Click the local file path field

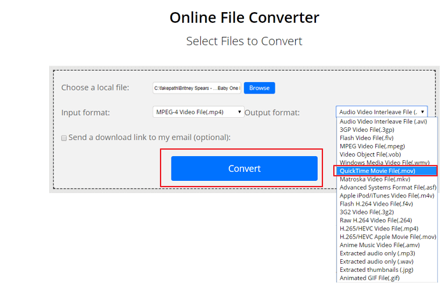(197, 88)
